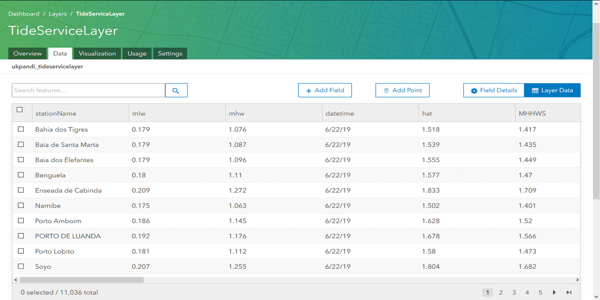
Task: Check the Porto Lobito row checkbox
Action: pyautogui.click(x=21, y=251)
